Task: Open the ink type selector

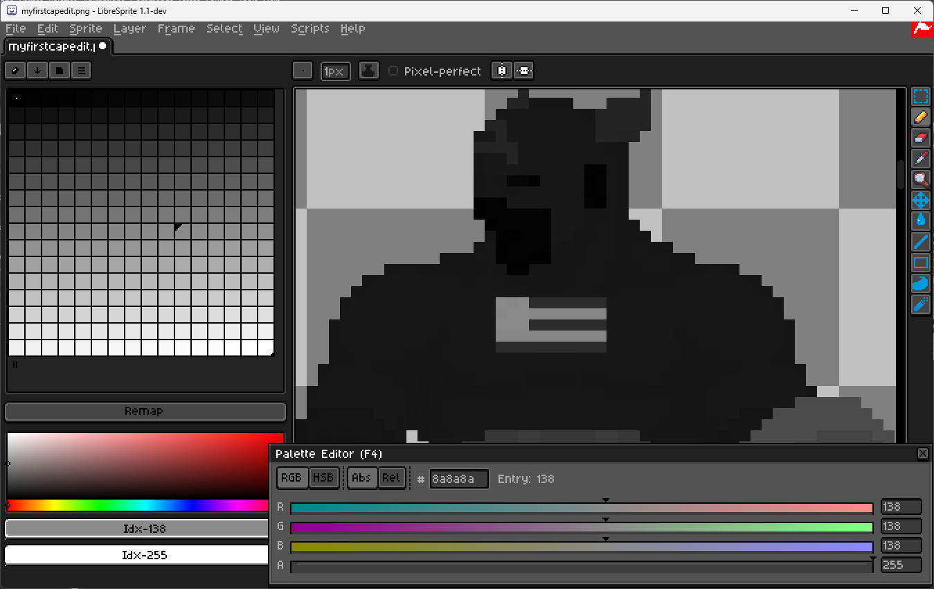Action: [369, 71]
